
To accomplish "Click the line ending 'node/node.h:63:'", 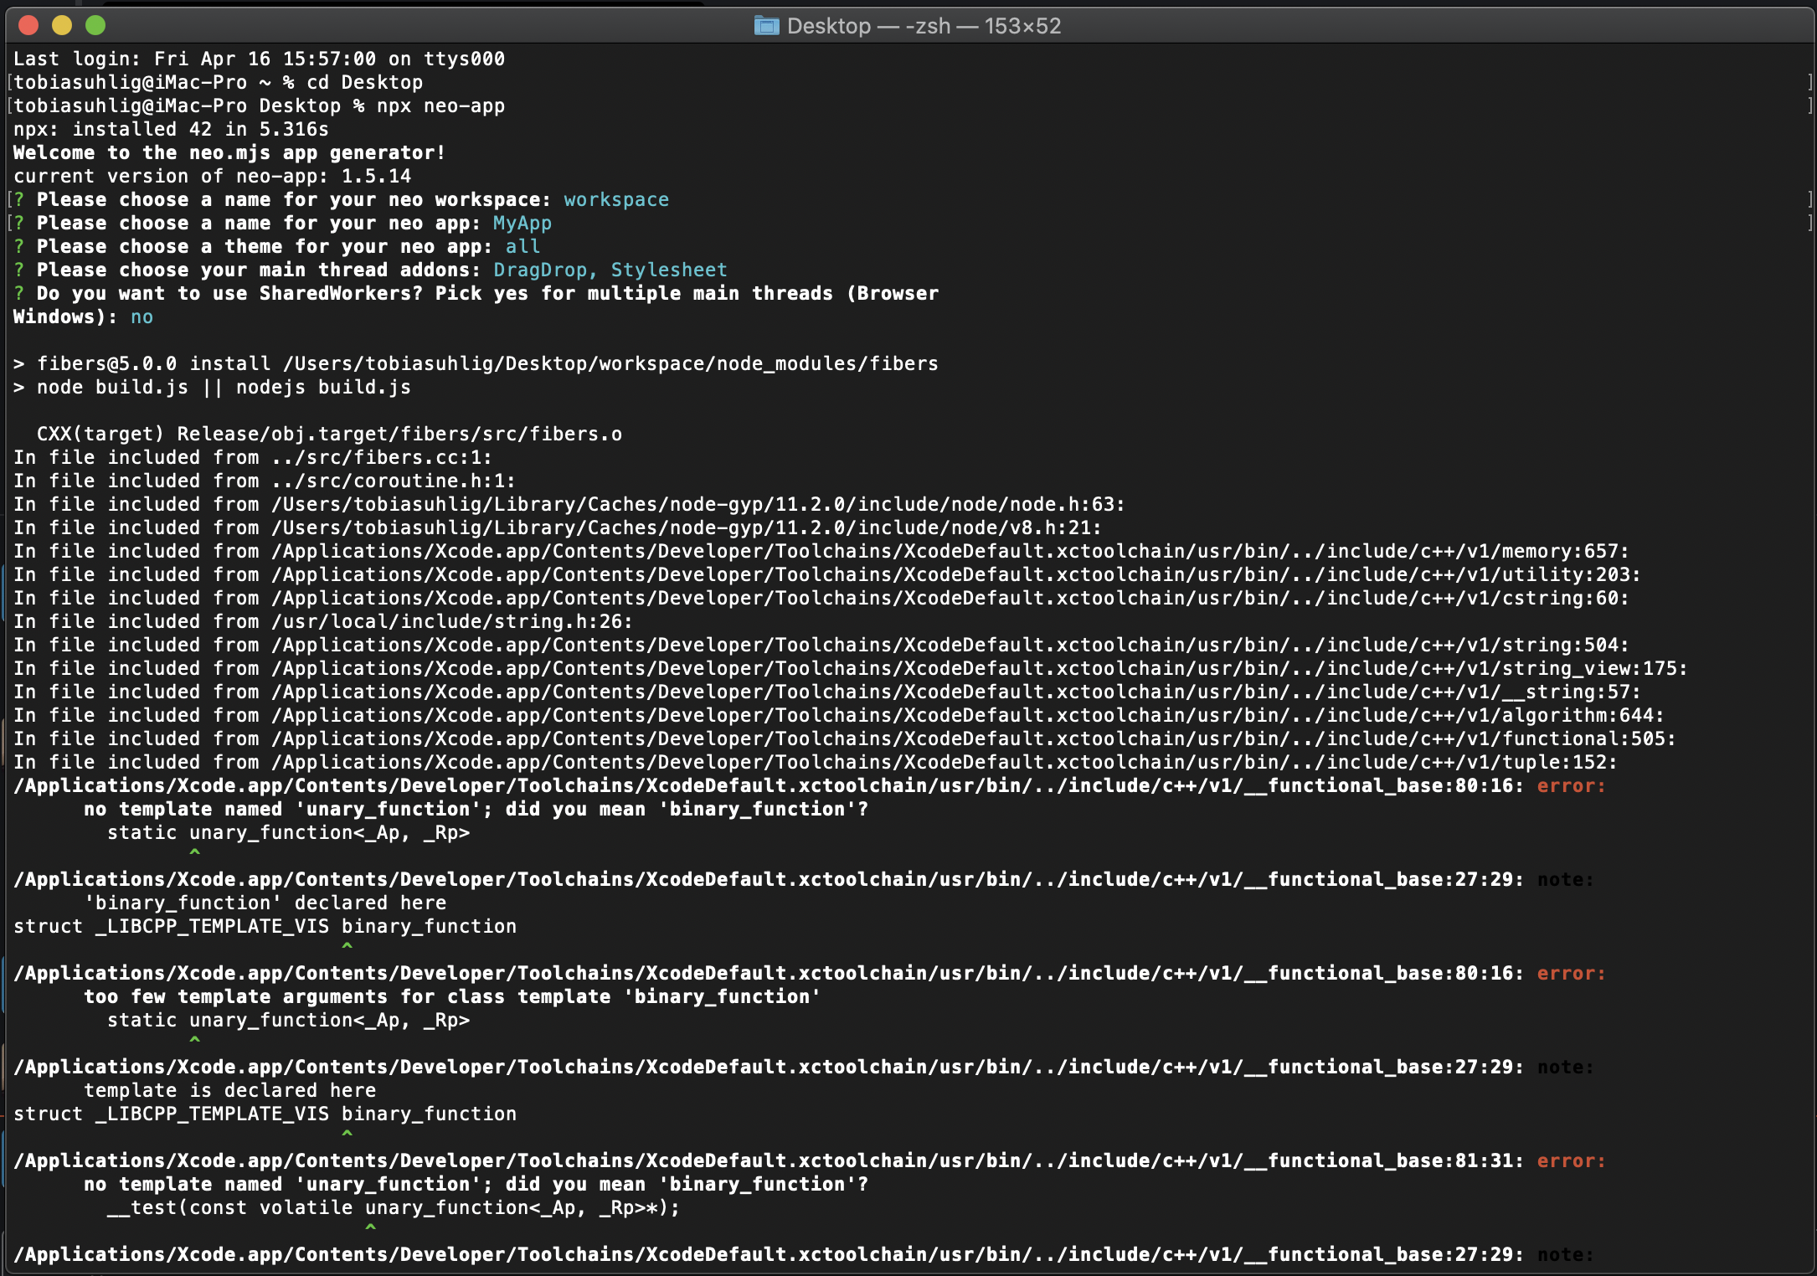I will point(569,504).
